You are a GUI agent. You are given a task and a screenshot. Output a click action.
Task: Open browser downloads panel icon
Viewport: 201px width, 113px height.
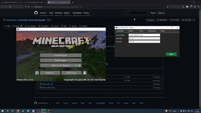[x=183, y=7]
